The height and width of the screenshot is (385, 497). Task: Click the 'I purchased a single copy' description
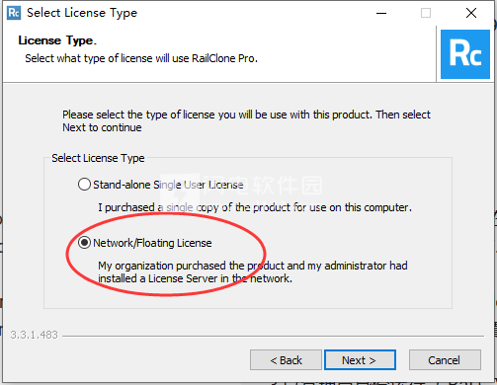pyautogui.click(x=255, y=207)
